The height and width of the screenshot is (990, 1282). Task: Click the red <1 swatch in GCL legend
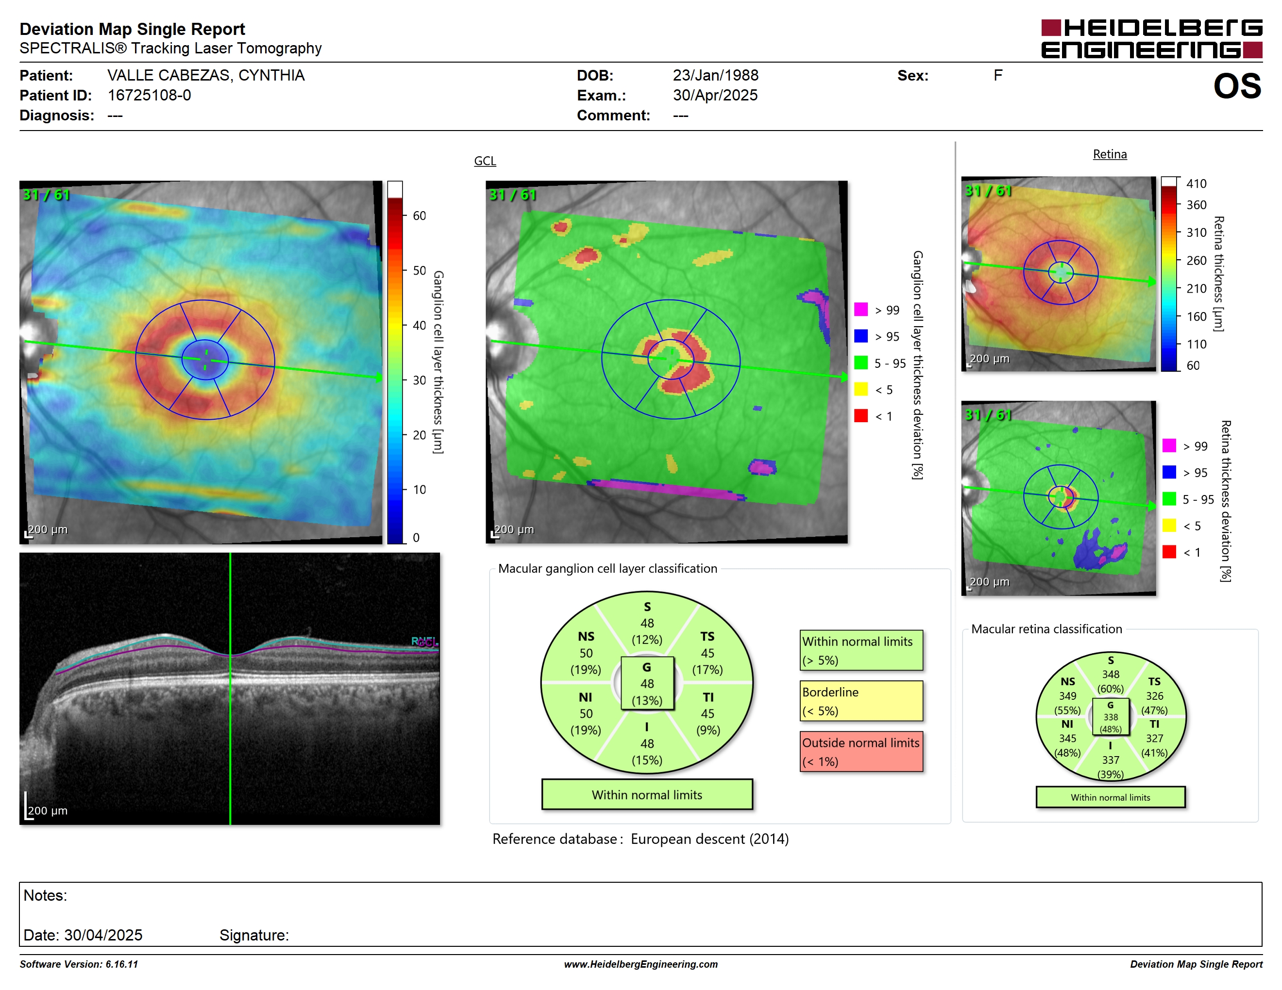[860, 415]
